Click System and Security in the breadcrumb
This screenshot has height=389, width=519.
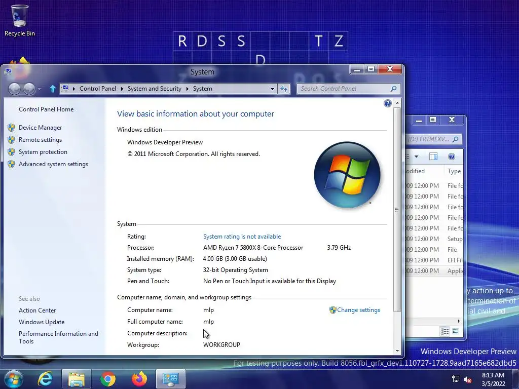click(154, 89)
